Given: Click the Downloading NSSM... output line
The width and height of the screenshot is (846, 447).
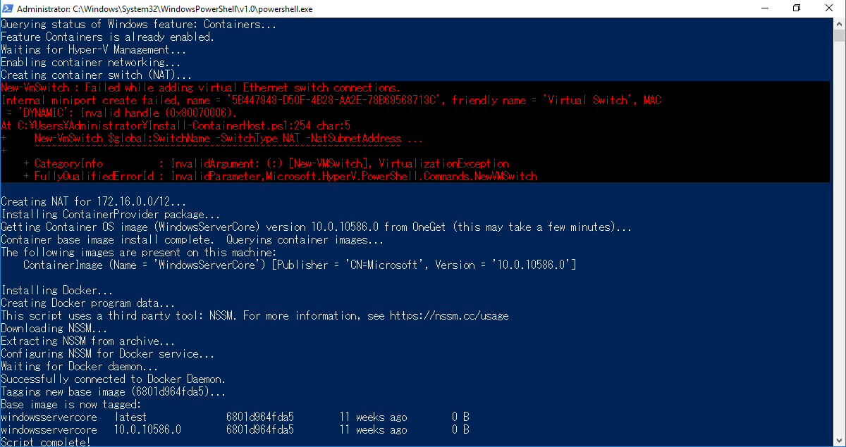Looking at the screenshot, I should 54,329.
